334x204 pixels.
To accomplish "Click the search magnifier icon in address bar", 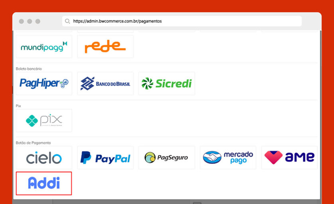I will coord(67,21).
